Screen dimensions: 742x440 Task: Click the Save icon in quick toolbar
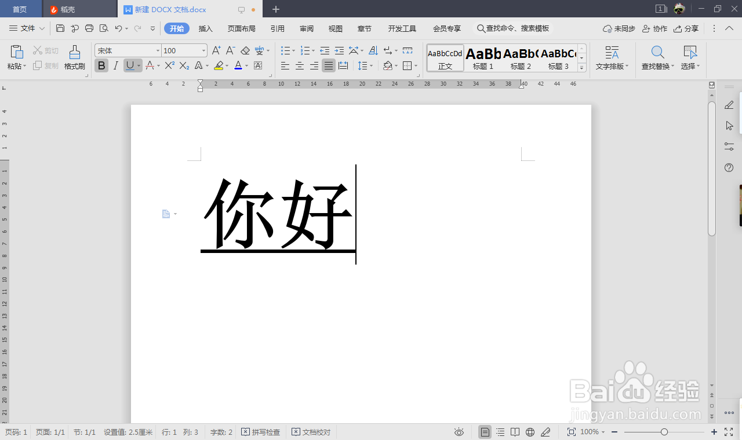click(60, 28)
